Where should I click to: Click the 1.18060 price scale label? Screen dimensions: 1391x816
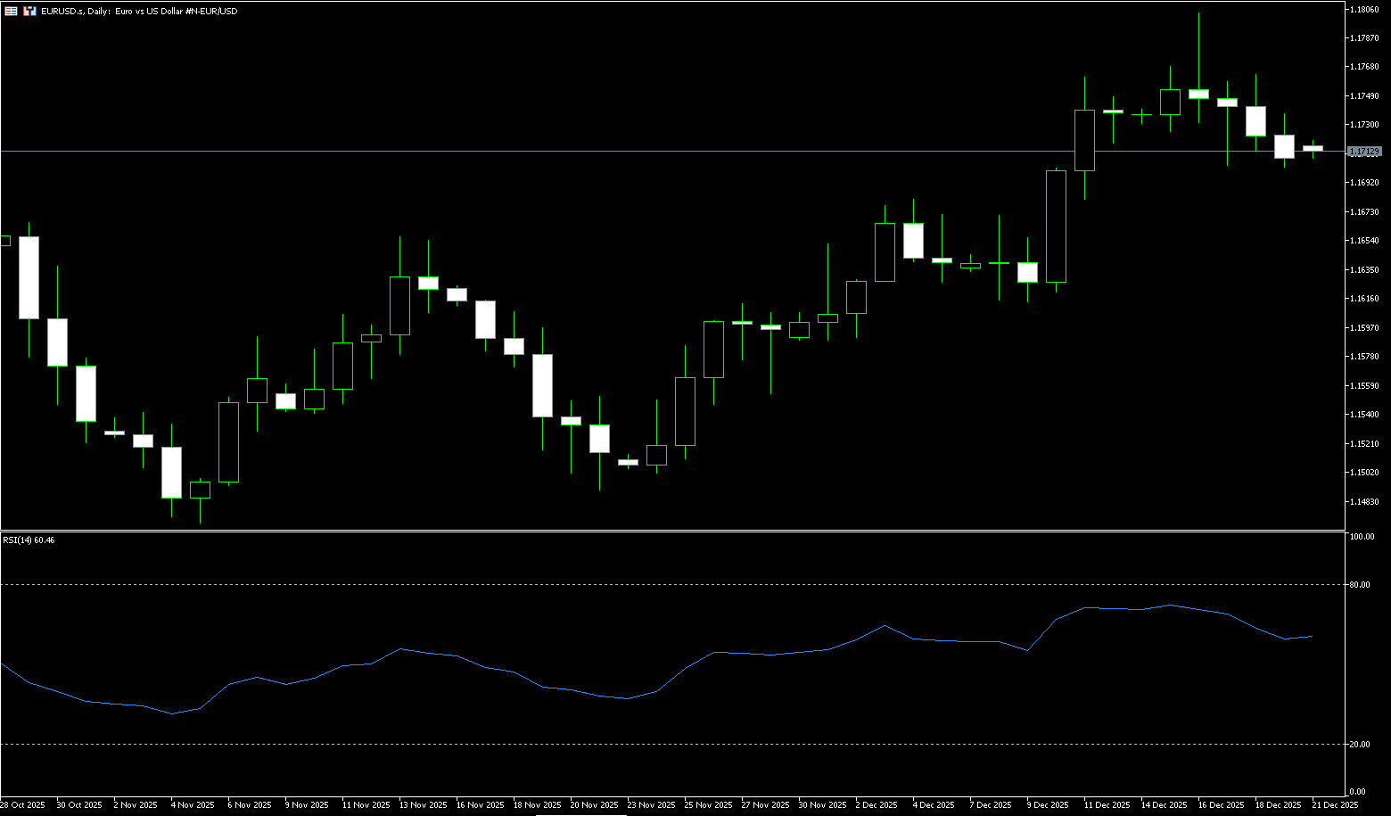point(1365,9)
